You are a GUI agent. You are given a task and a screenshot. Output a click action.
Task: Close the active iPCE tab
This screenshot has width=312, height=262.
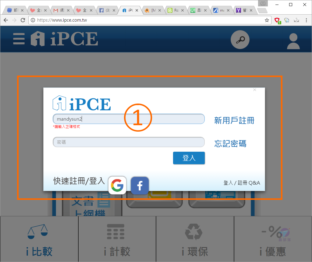(x=137, y=10)
